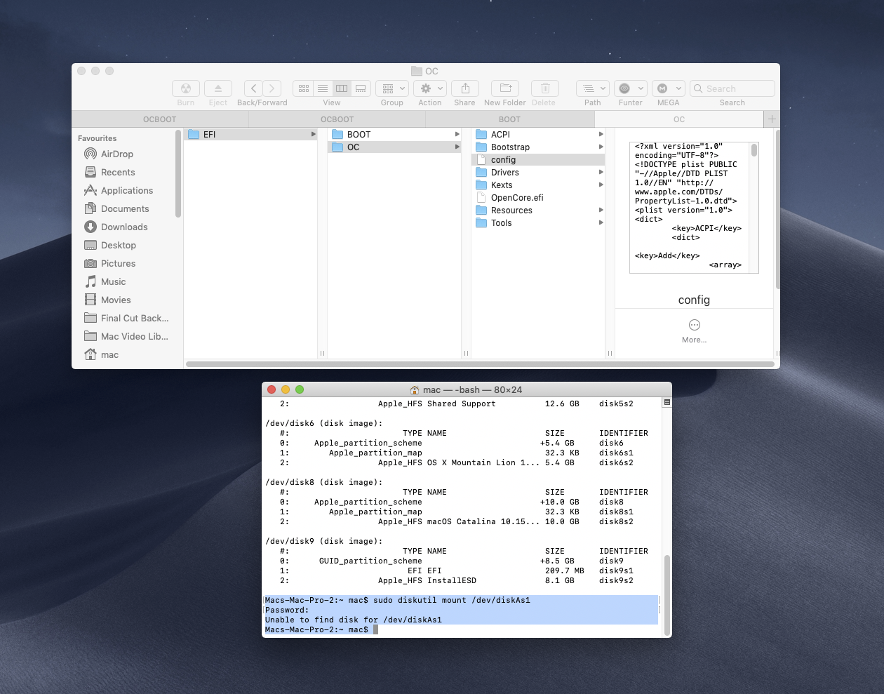
Task: Select the EFI folder
Action: tap(250, 134)
